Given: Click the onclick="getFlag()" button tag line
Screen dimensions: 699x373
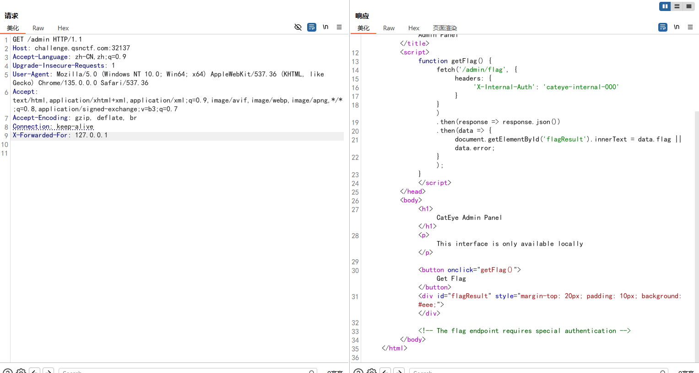Looking at the screenshot, I should tap(470, 270).
